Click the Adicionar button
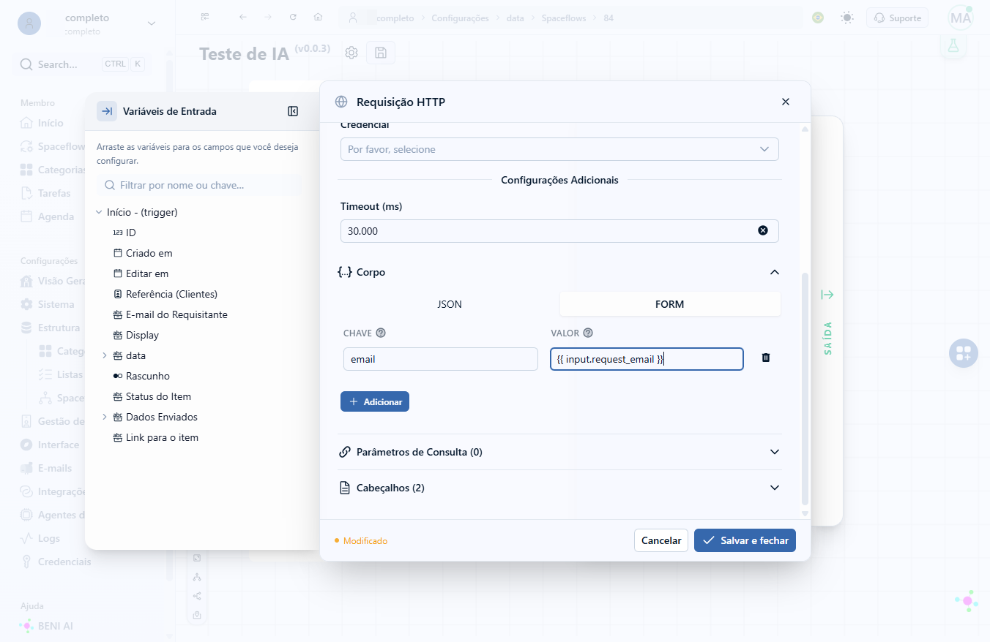The width and height of the screenshot is (990, 642). (375, 401)
